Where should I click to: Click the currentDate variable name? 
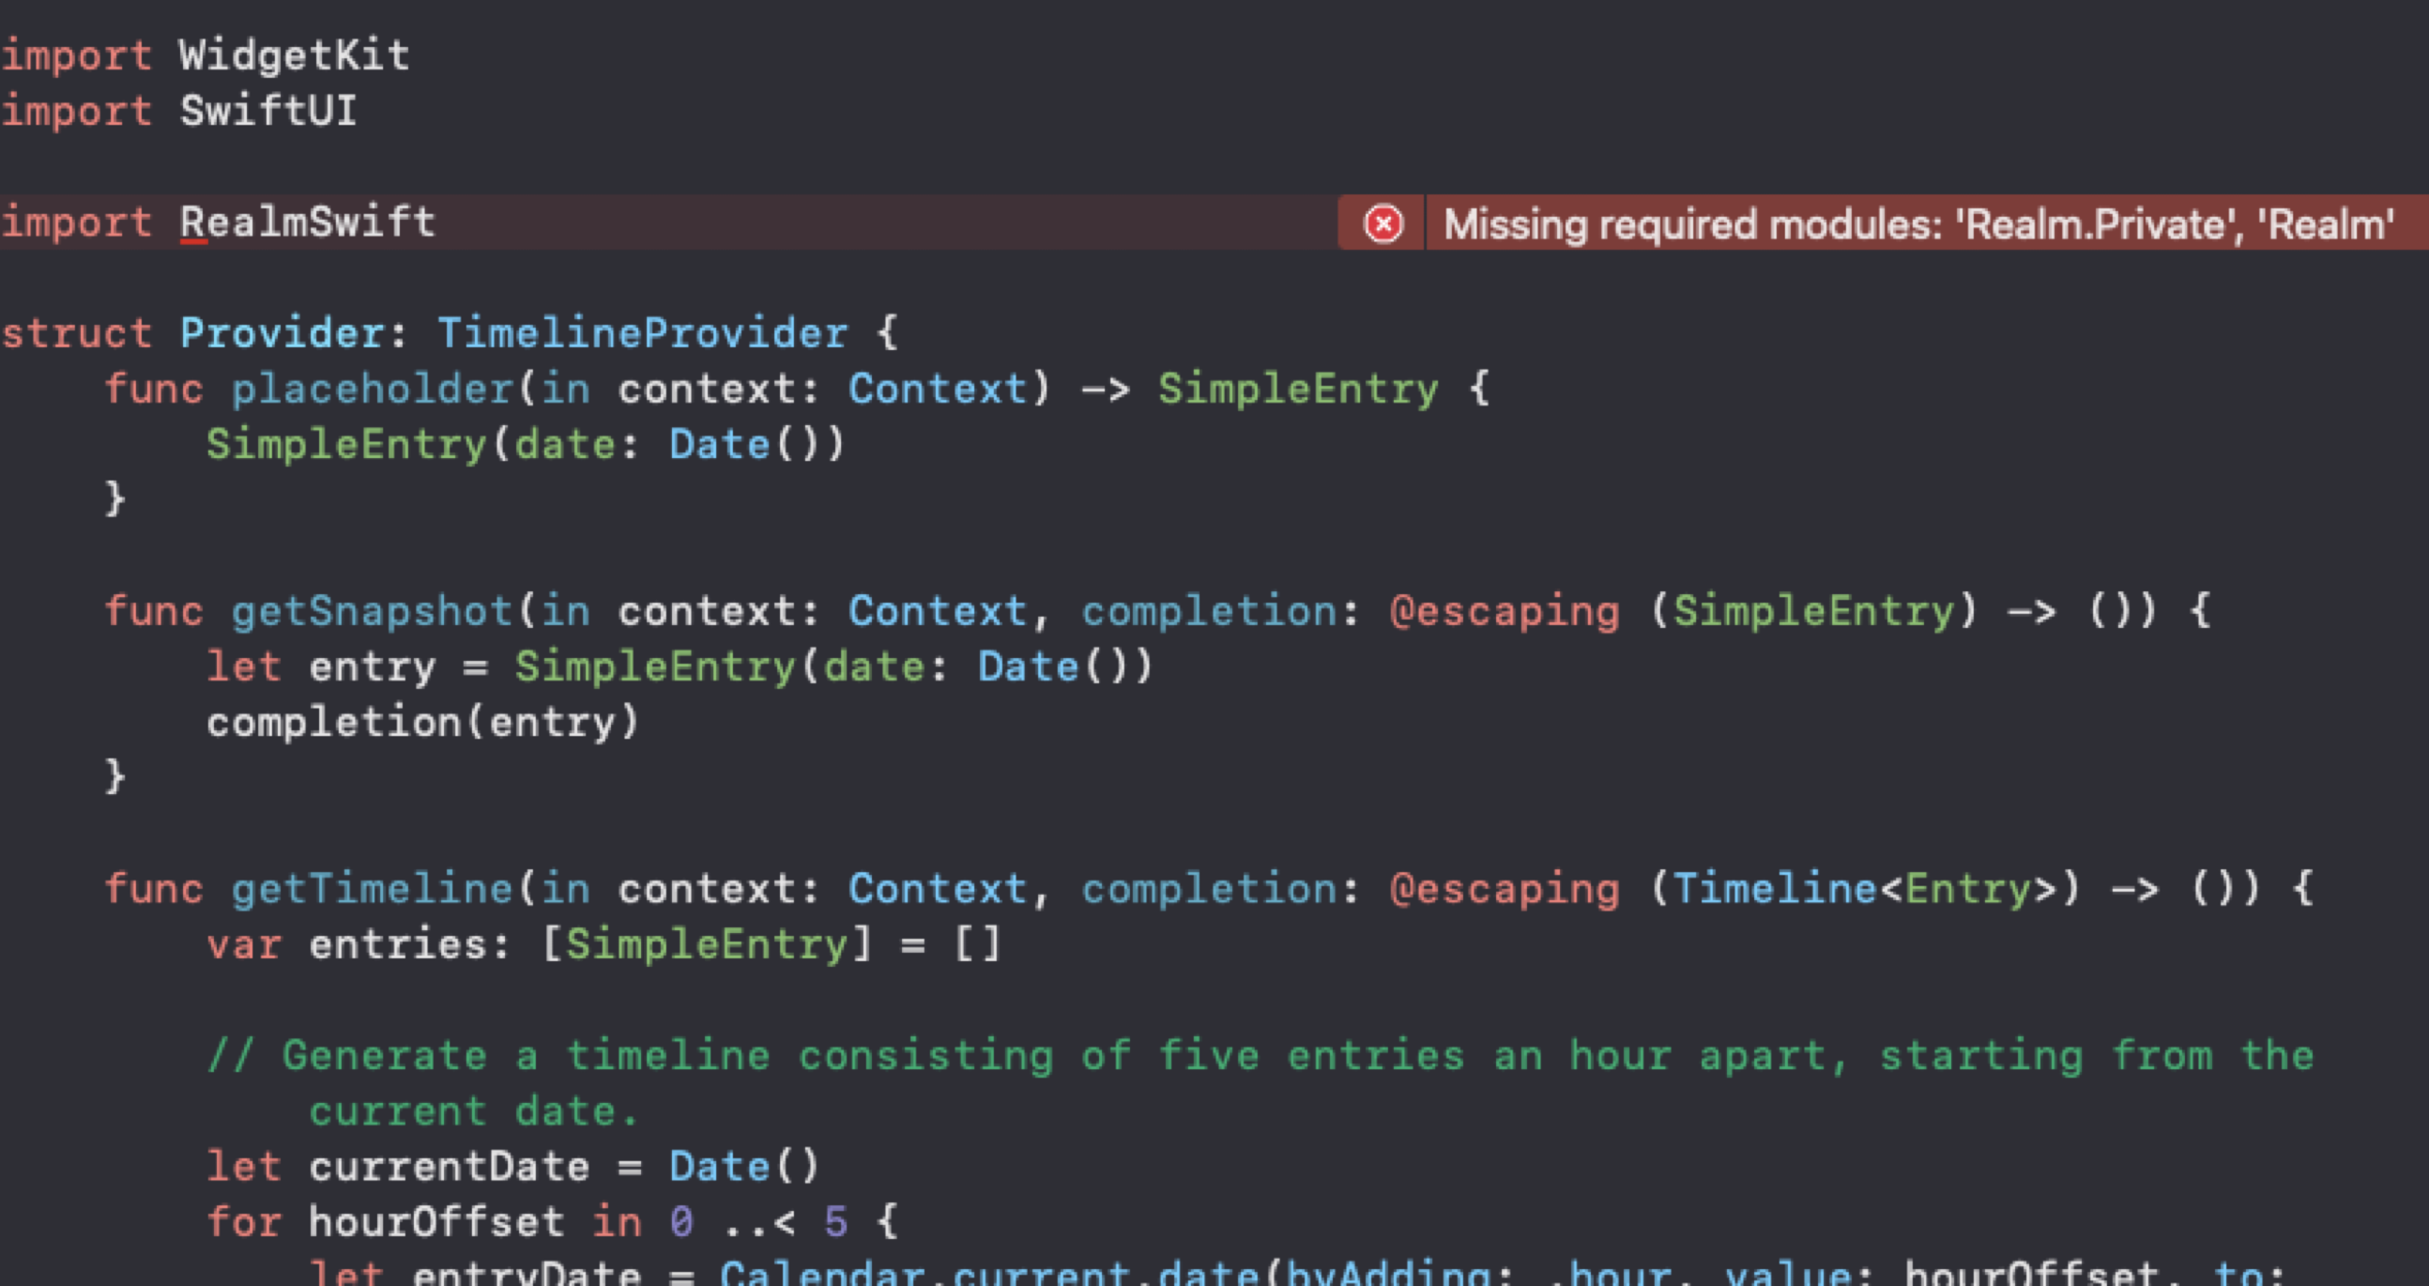point(449,1167)
